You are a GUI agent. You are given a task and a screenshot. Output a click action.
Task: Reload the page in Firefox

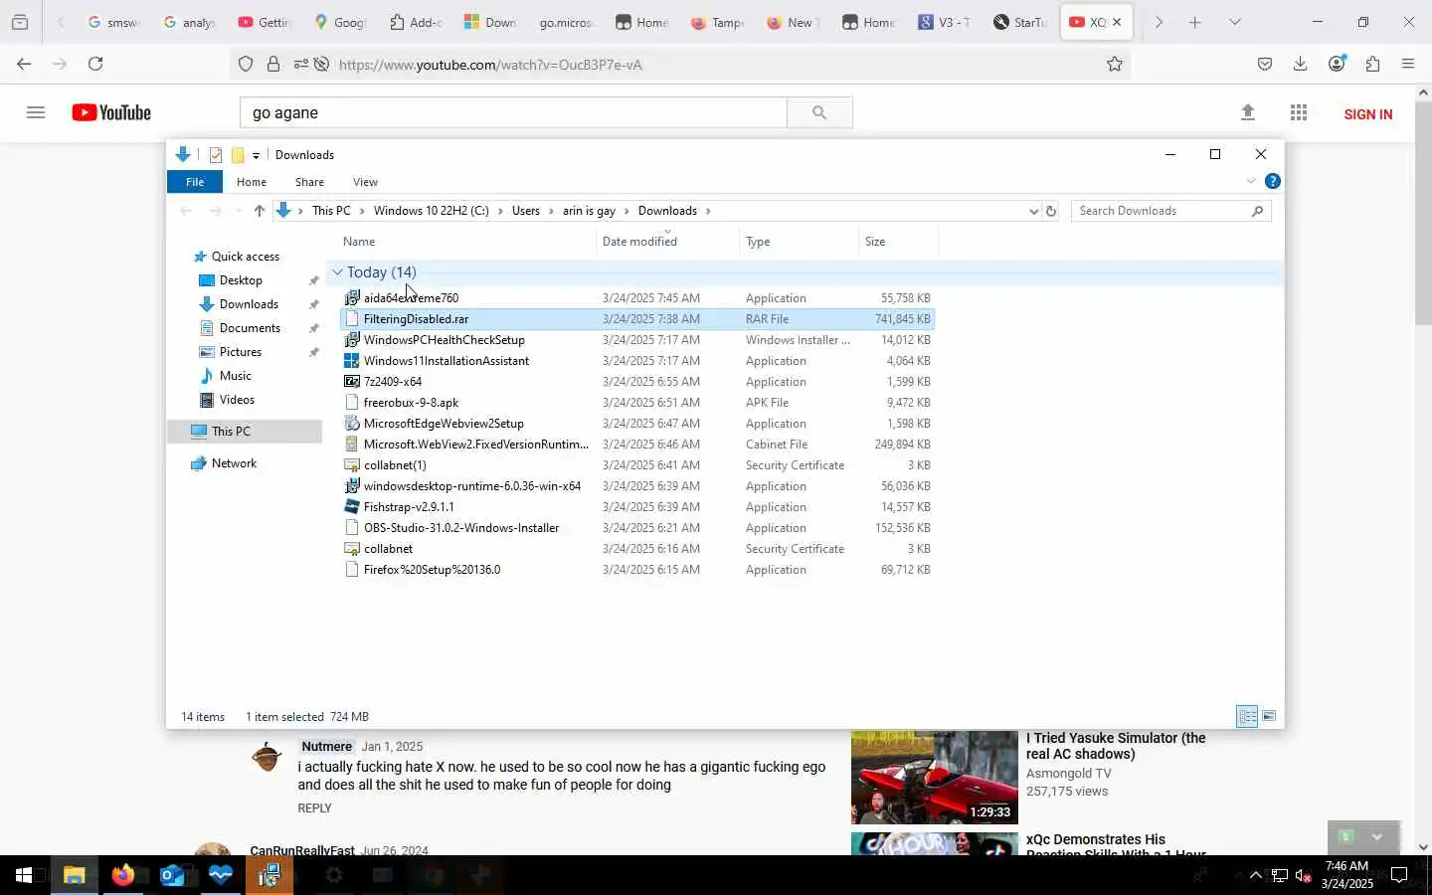[95, 64]
